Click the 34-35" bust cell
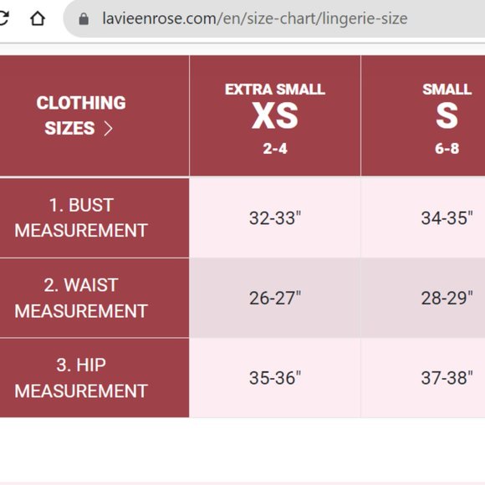Image resolution: width=485 pixels, height=485 pixels. [x=423, y=217]
